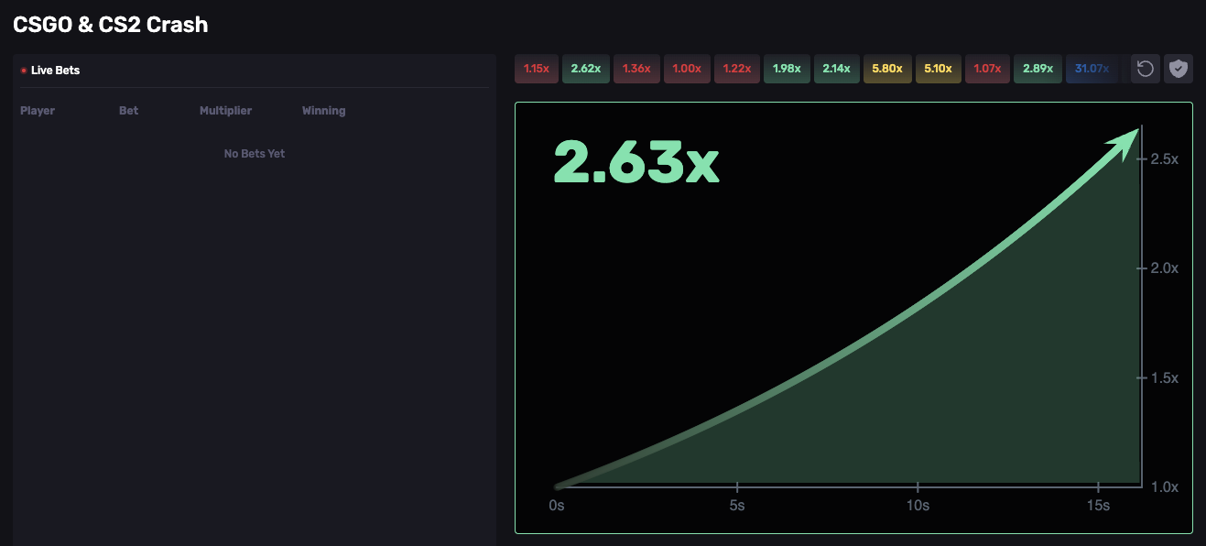Open the 2.62x round result

585,69
